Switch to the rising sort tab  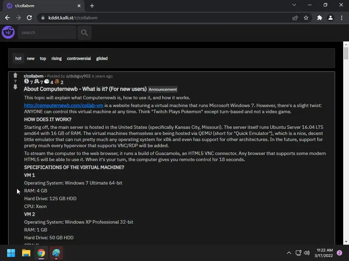pos(57,58)
